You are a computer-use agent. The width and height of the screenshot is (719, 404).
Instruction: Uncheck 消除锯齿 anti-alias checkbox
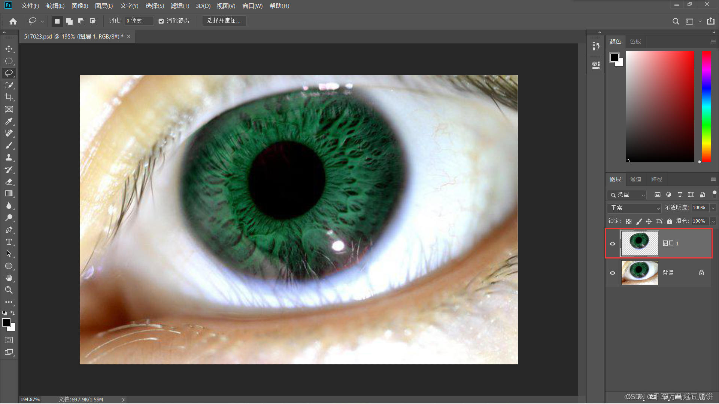pos(161,21)
